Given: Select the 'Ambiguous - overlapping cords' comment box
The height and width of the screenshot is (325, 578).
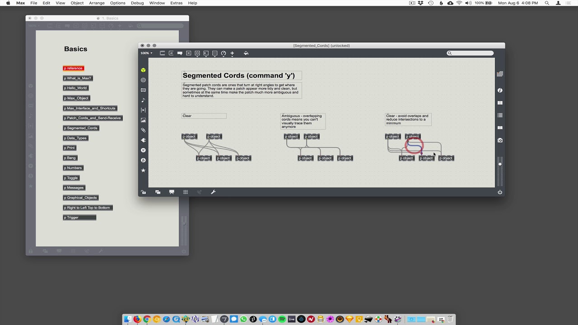Looking at the screenshot, I should tap(303, 121).
